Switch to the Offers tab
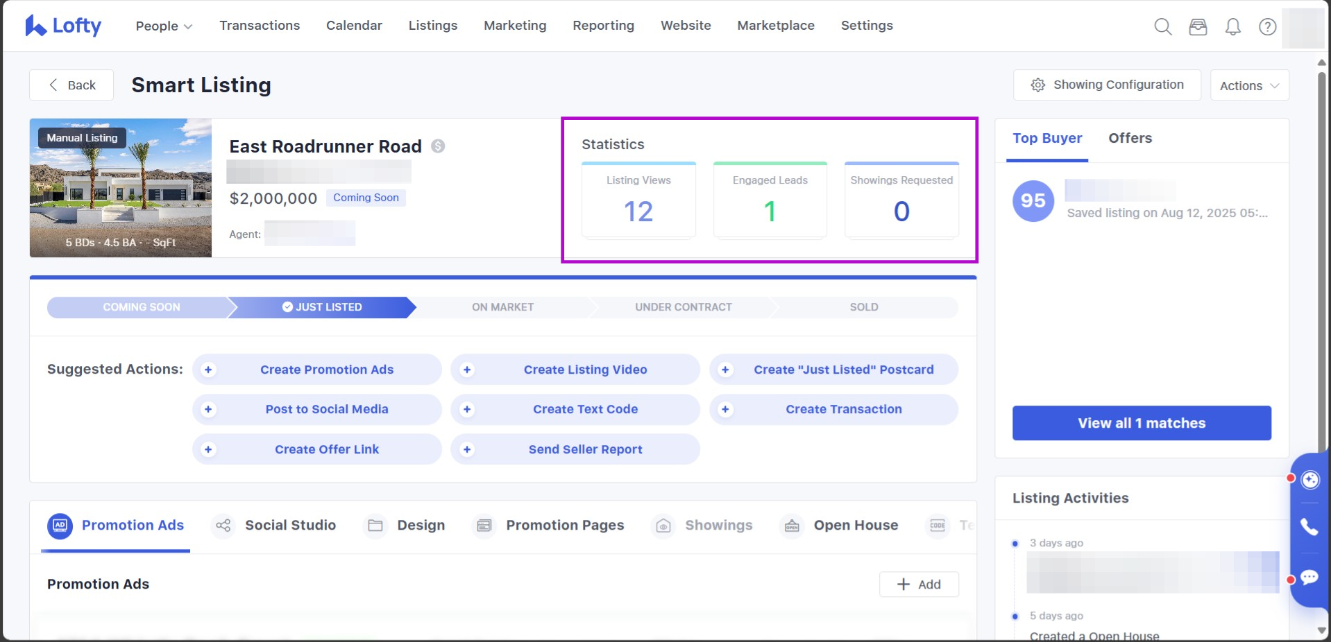The width and height of the screenshot is (1331, 642). coord(1130,138)
